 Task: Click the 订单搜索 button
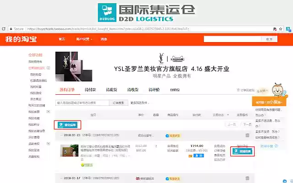pyautogui.click(x=119, y=103)
